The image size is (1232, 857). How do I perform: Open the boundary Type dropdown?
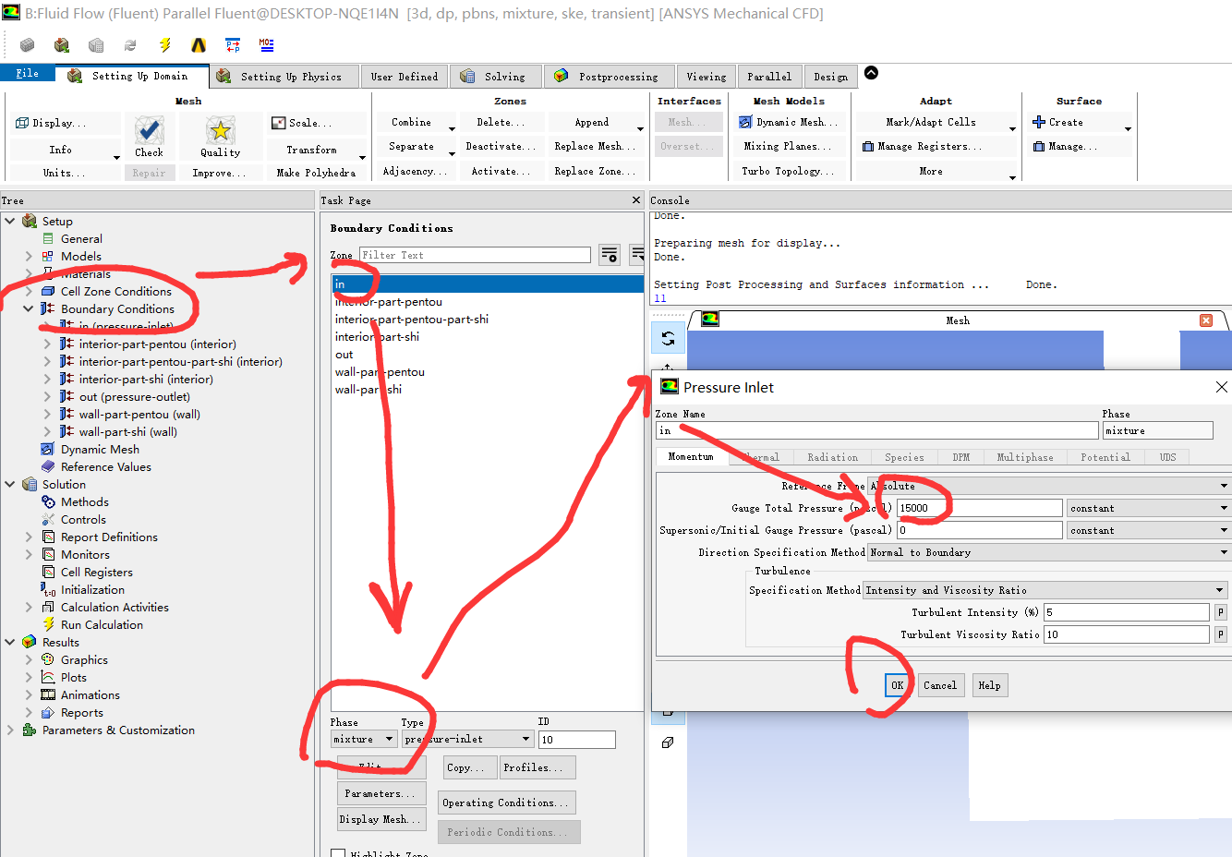467,739
